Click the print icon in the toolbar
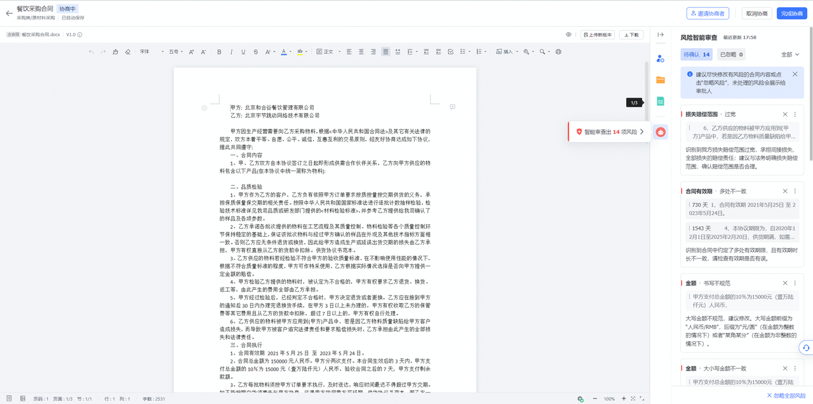The width and height of the screenshot is (813, 404). [558, 52]
